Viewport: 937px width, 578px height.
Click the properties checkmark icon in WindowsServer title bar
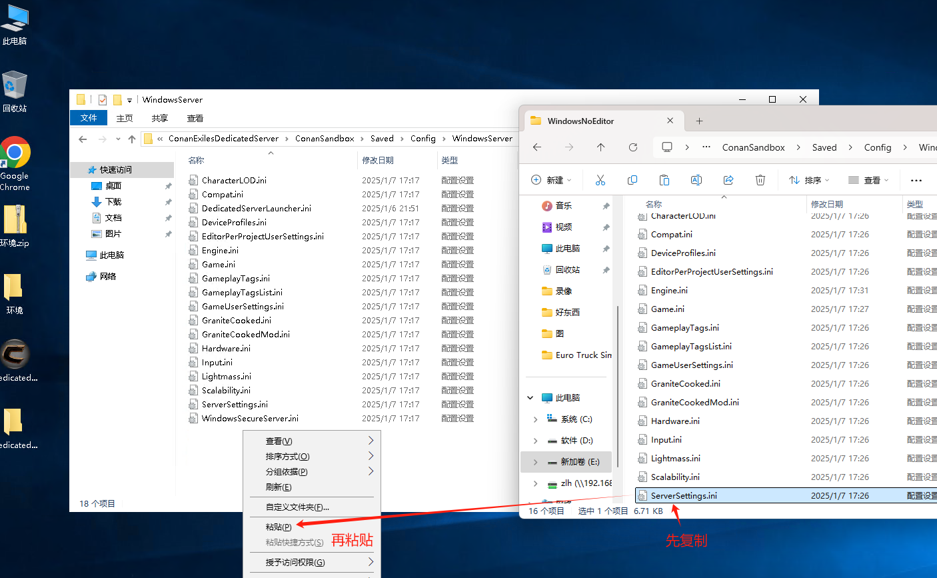click(x=103, y=100)
